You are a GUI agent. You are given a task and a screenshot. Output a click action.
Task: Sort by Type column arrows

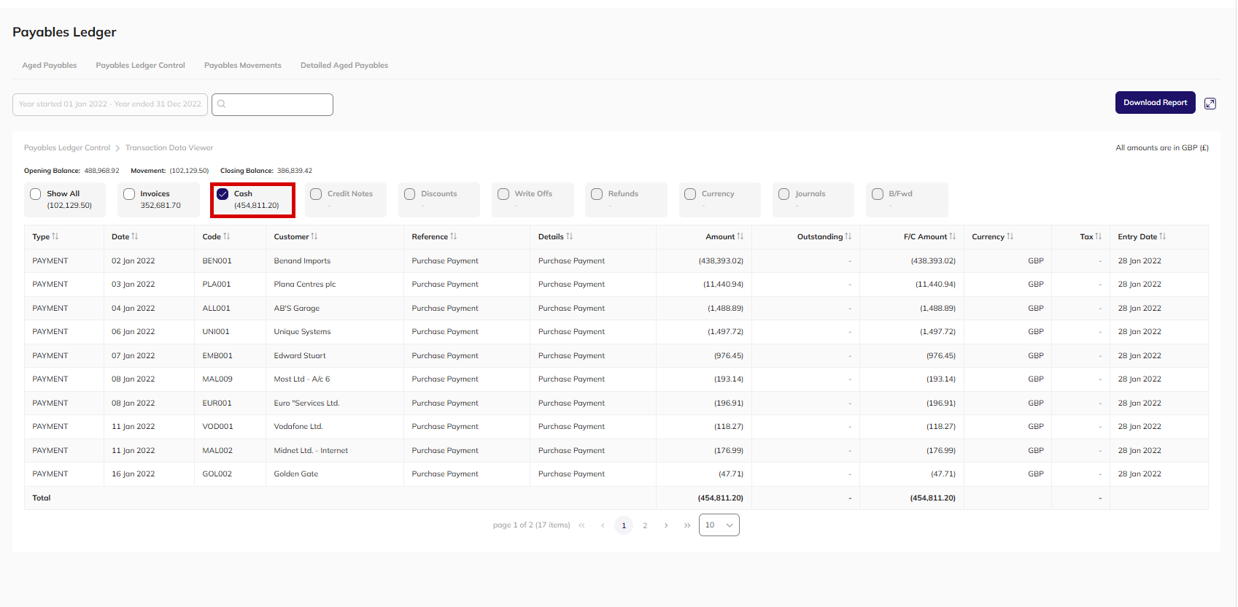(x=55, y=236)
